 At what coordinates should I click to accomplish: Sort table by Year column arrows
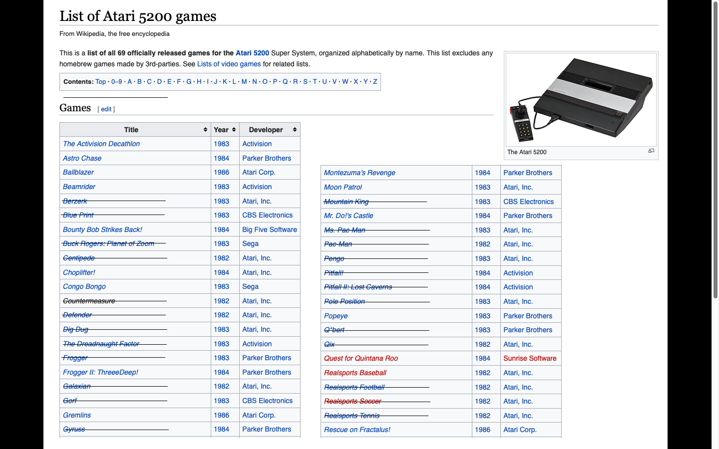234,130
